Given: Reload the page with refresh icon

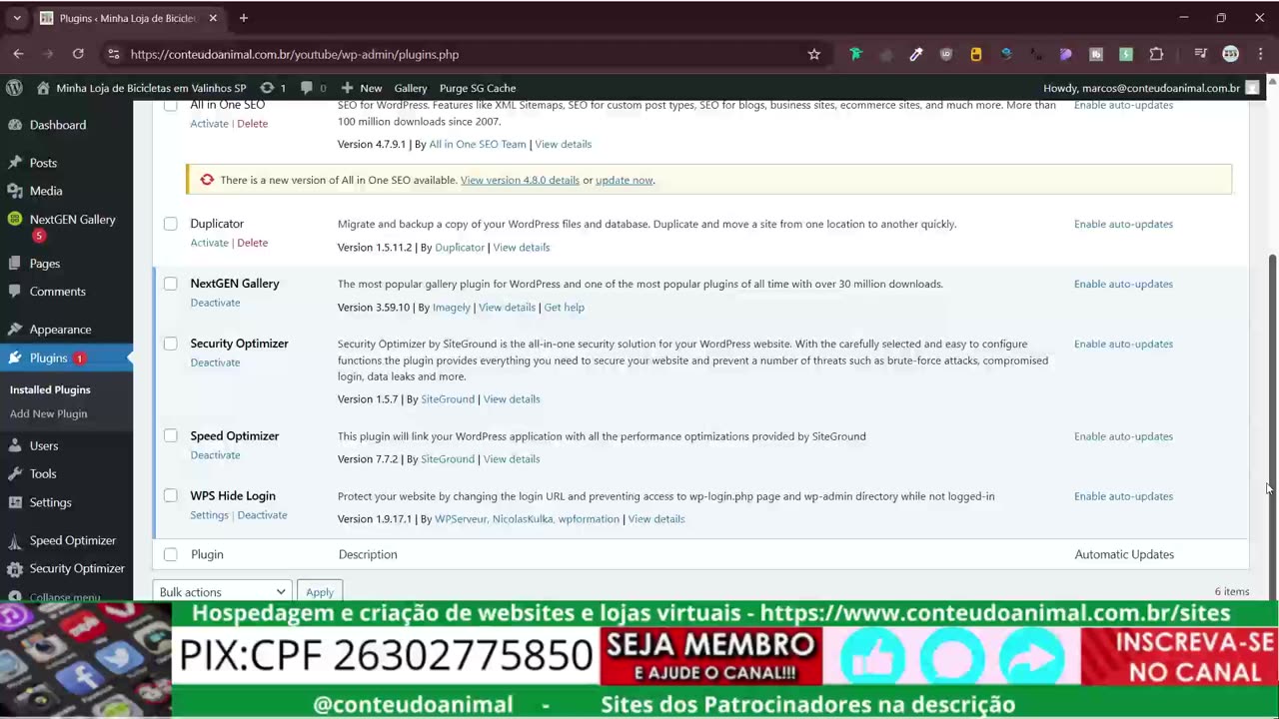Looking at the screenshot, I should pyautogui.click(x=78, y=54).
